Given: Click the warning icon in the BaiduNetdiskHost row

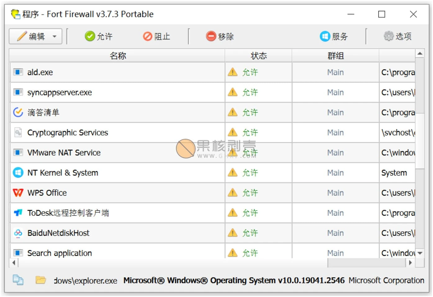Looking at the screenshot, I should [232, 233].
